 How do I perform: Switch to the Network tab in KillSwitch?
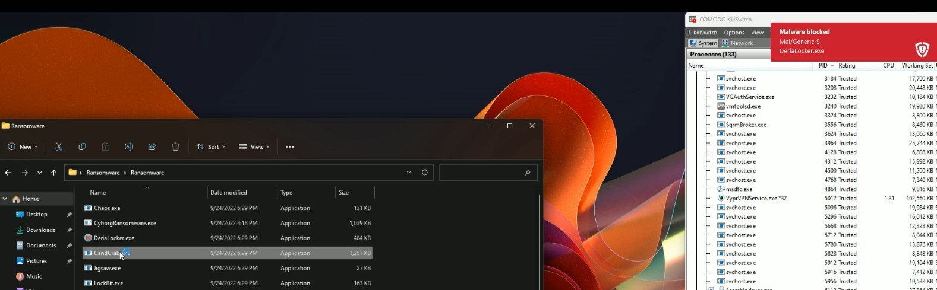tap(737, 43)
